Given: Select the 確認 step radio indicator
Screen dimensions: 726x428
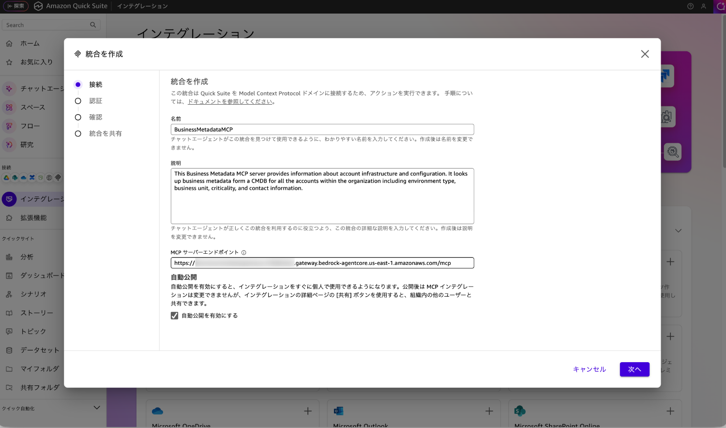Looking at the screenshot, I should (x=78, y=118).
